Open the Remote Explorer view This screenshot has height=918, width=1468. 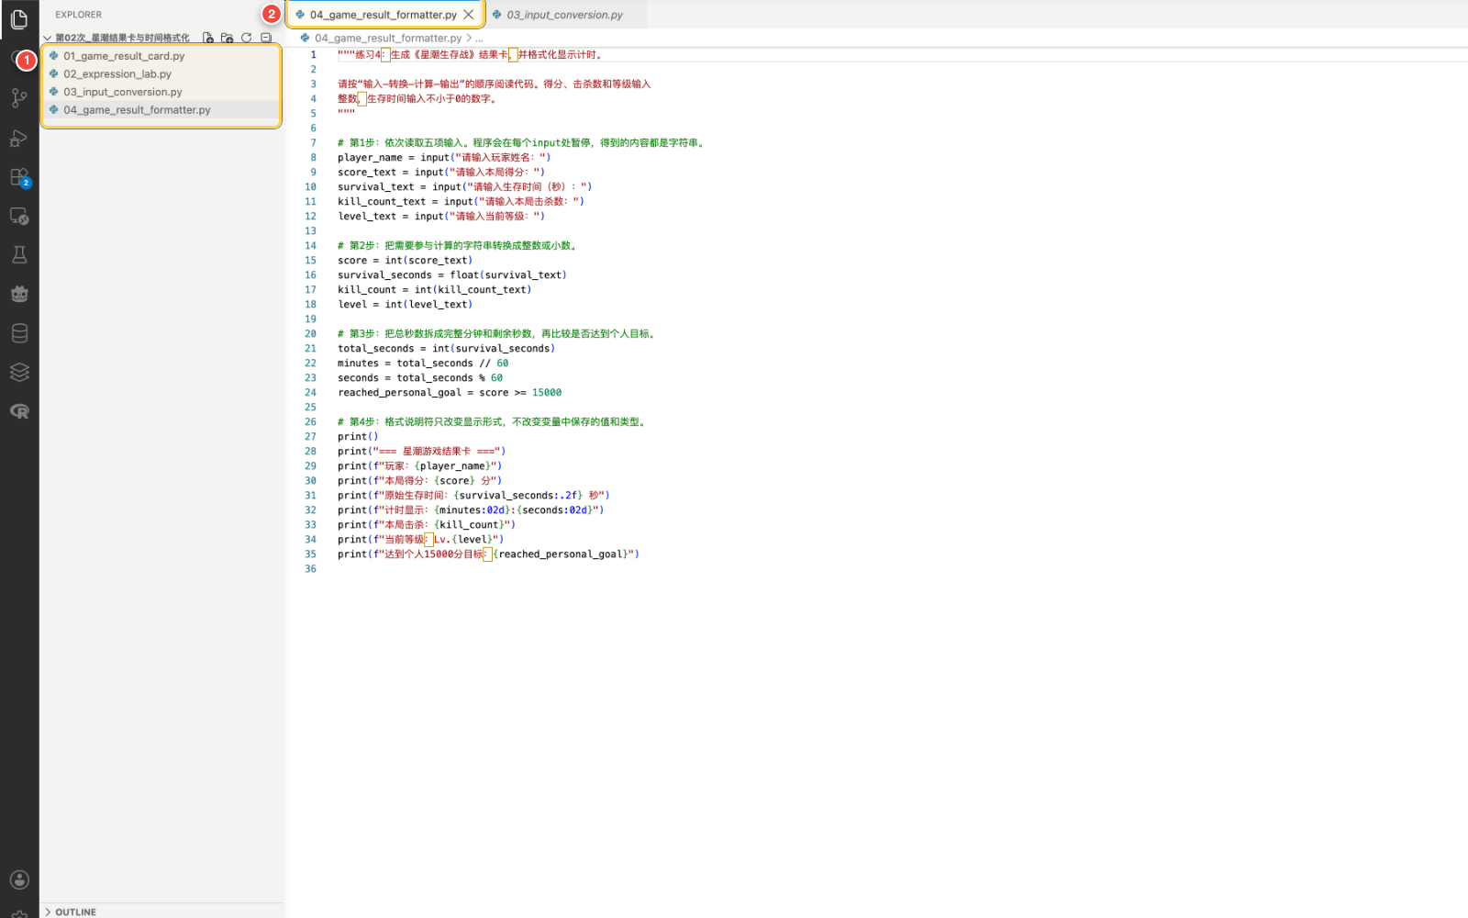pyautogui.click(x=19, y=217)
